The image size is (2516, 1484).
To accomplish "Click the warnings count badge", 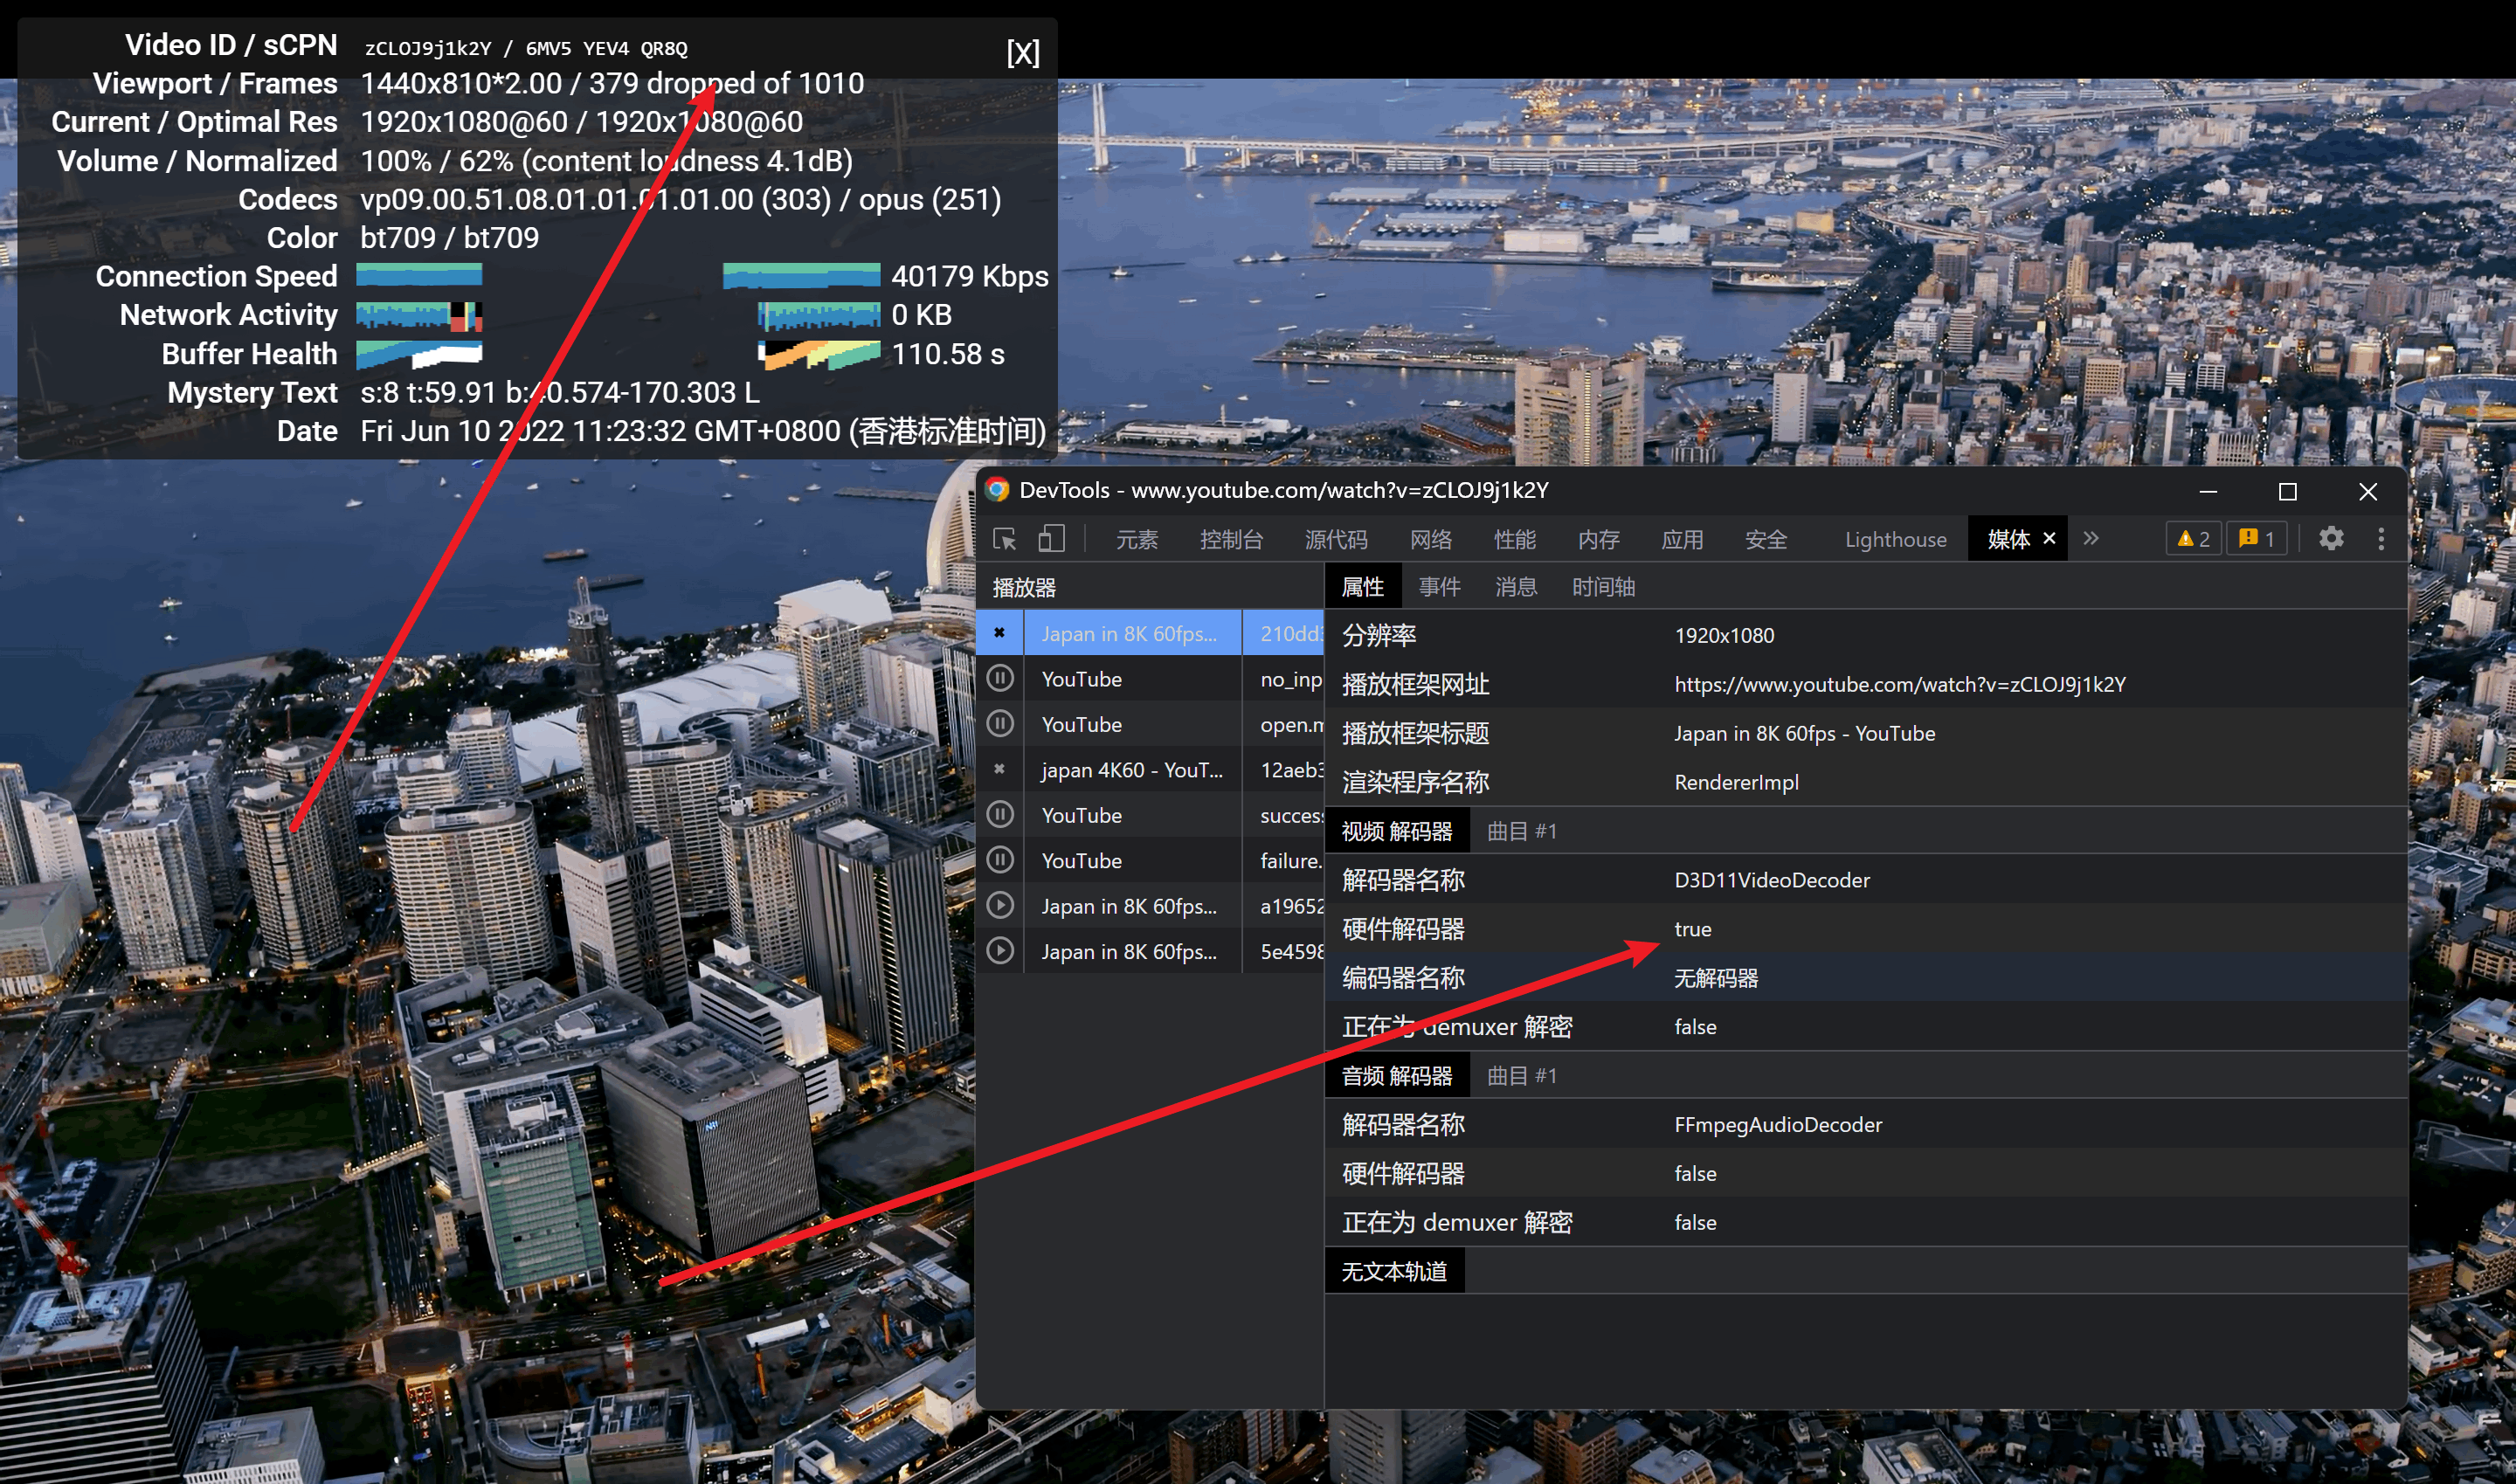I will pos(2194,539).
